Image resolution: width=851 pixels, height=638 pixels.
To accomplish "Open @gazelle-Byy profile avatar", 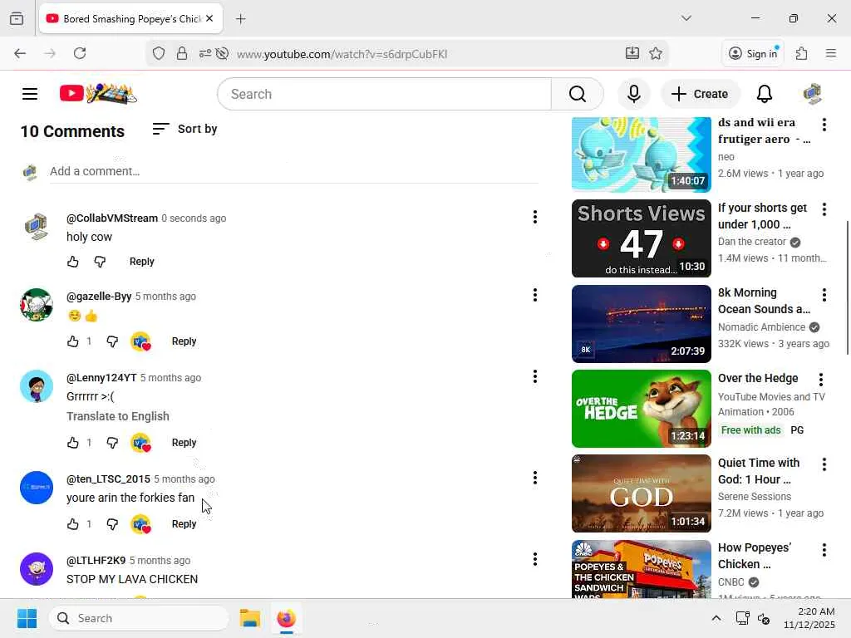I will [x=37, y=305].
